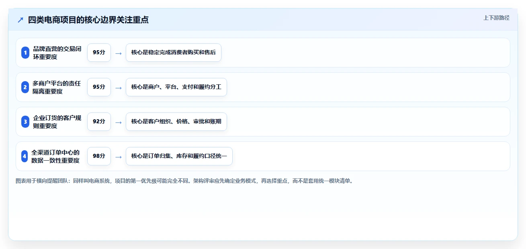Screen dimensions: 526x249
Task: Click the 98分 score box
Action: [99, 156]
